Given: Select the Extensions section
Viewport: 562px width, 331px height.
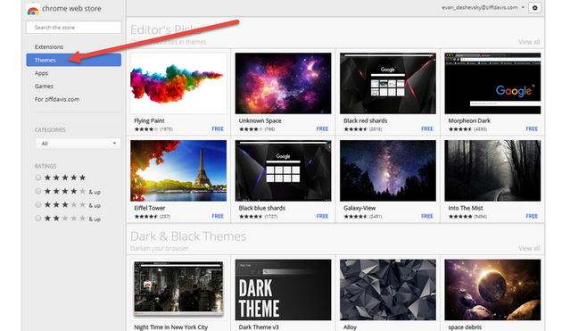Looking at the screenshot, I should pos(49,46).
